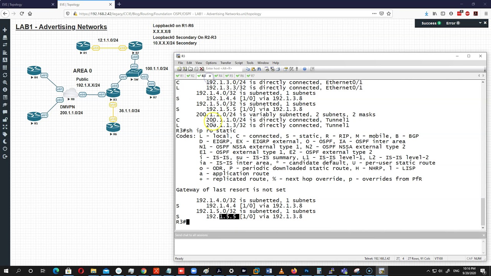Open the text objects 'A' icon in sidebar

(5, 60)
